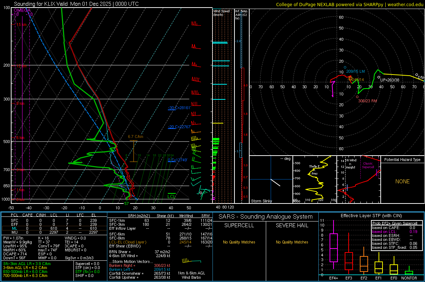Click the Supercell = 0.0 parameter
The height and width of the screenshot is (282, 425).
[87, 264]
